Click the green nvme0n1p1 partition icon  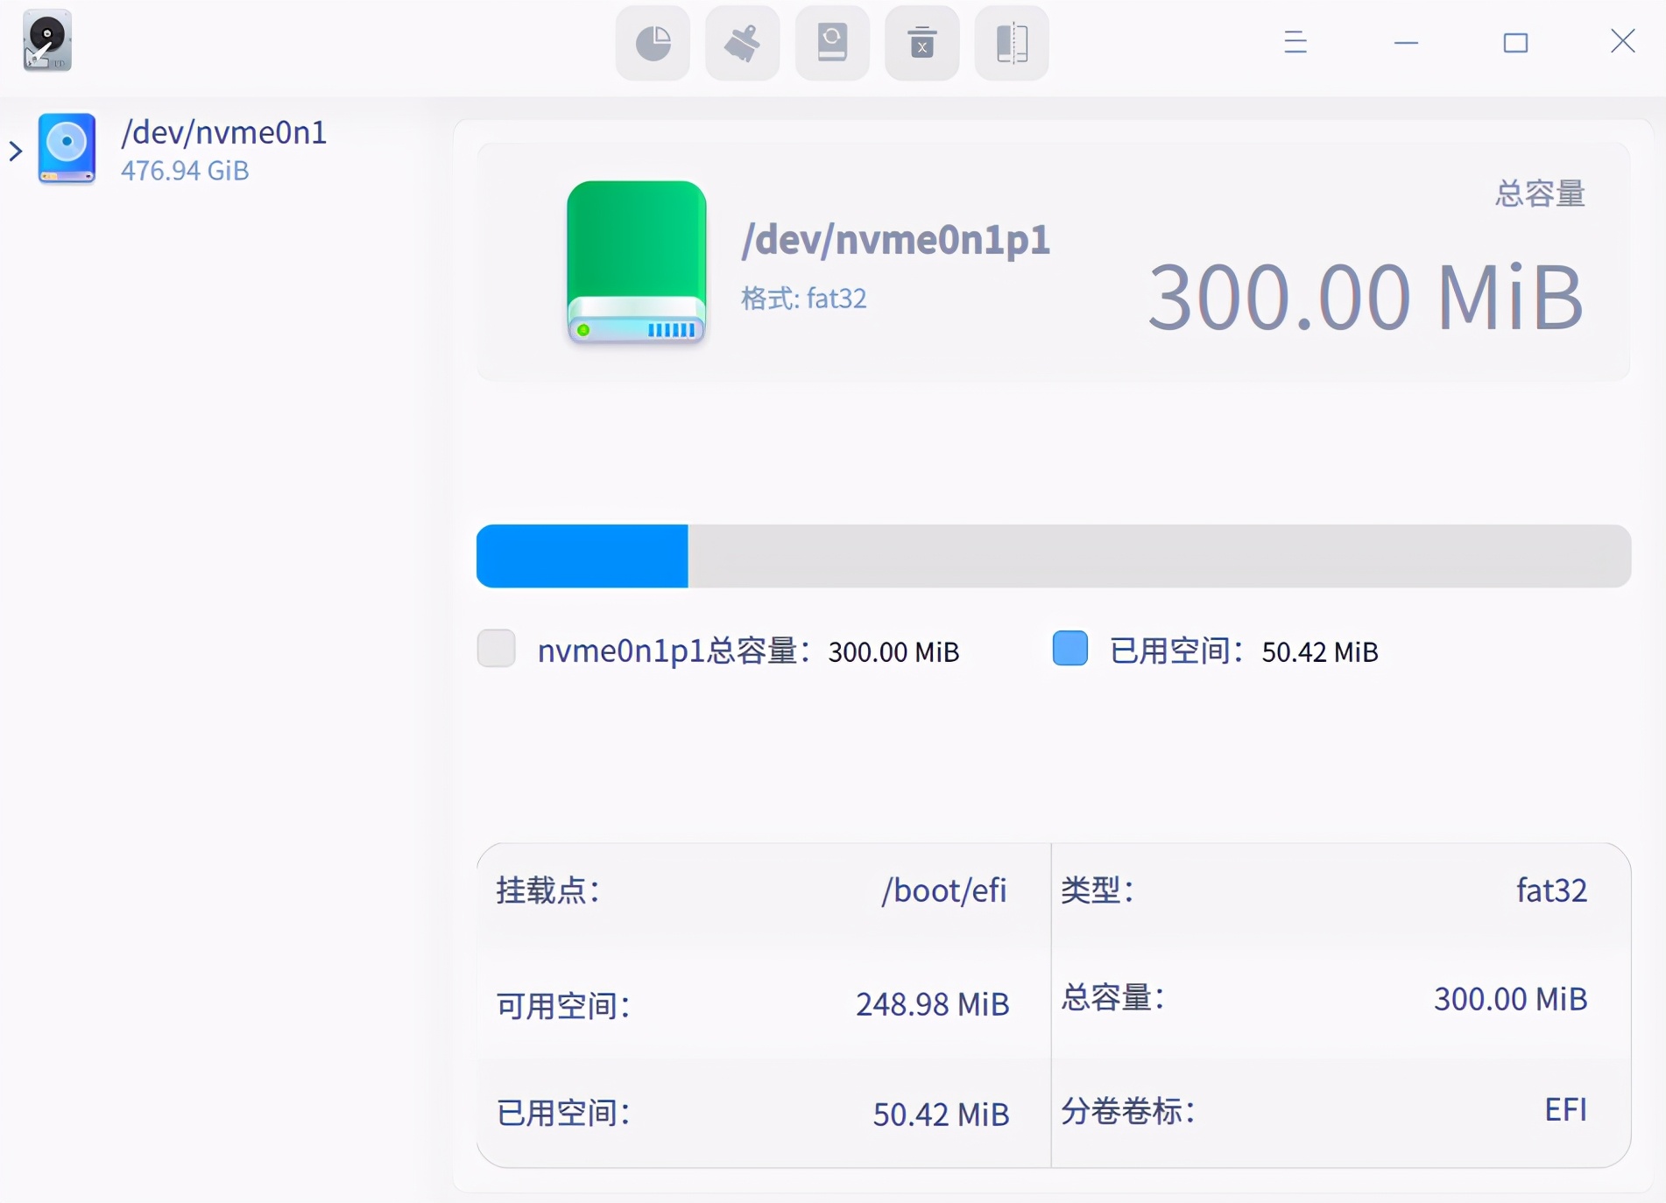pyautogui.click(x=637, y=262)
